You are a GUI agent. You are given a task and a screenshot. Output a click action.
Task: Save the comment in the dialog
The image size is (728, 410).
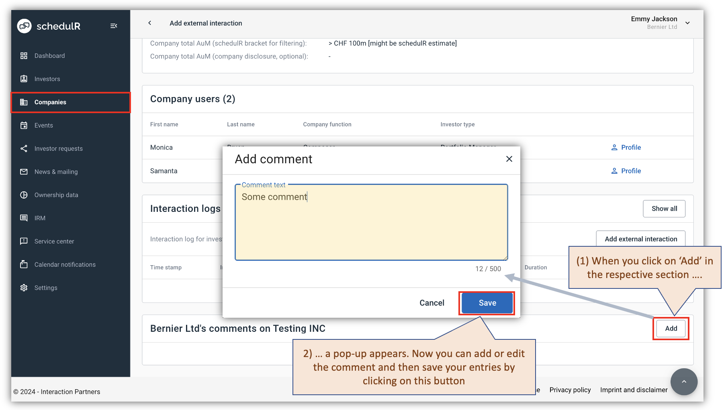point(487,303)
